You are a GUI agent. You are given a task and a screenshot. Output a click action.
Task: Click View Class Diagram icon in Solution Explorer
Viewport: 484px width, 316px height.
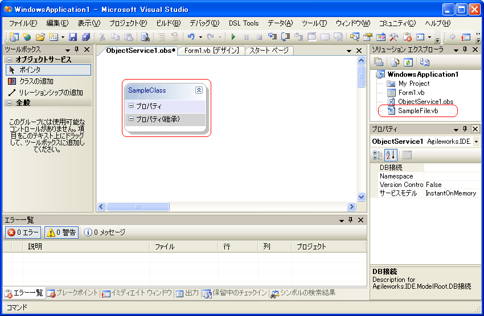point(425,62)
